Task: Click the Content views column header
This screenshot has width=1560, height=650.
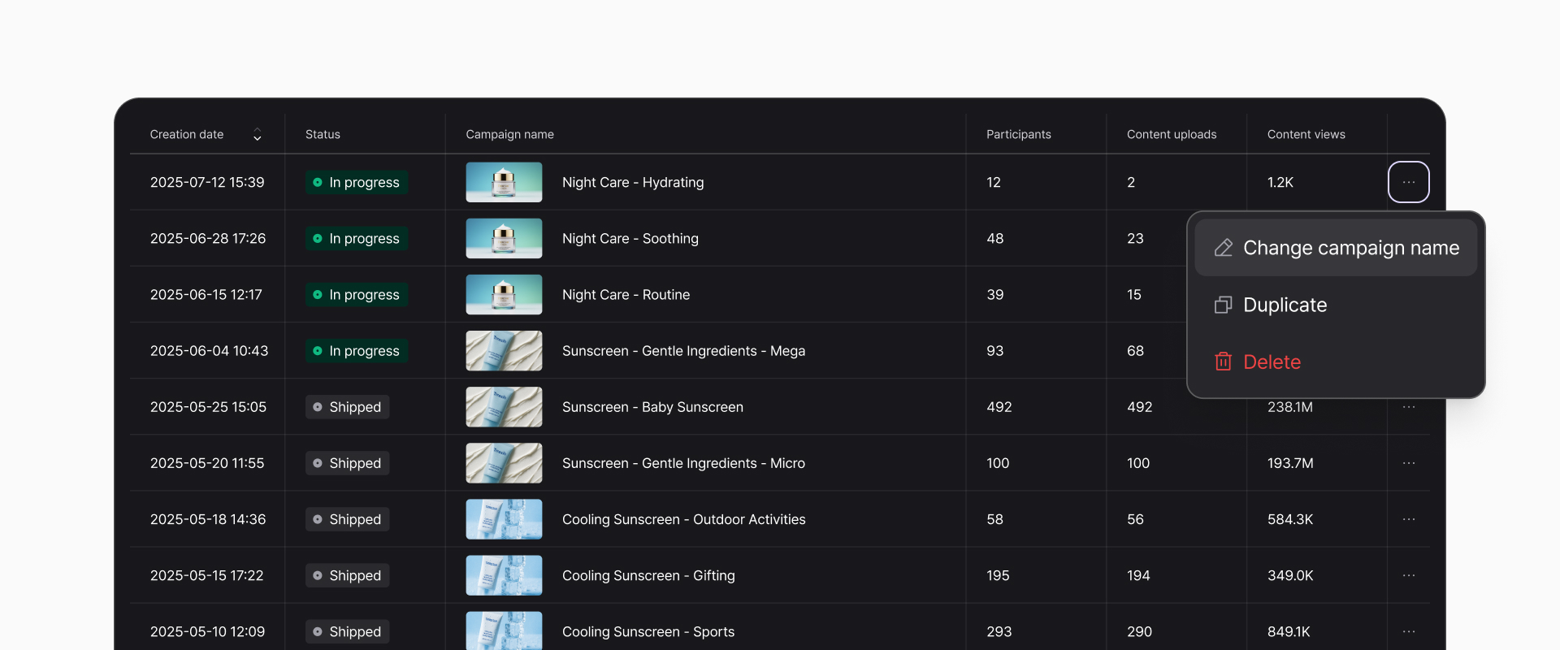Action: (1306, 135)
